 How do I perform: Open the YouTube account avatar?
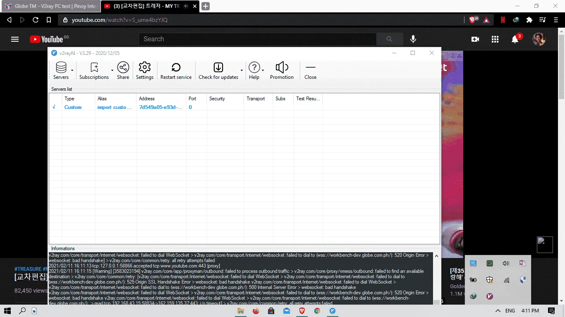tap(539, 39)
